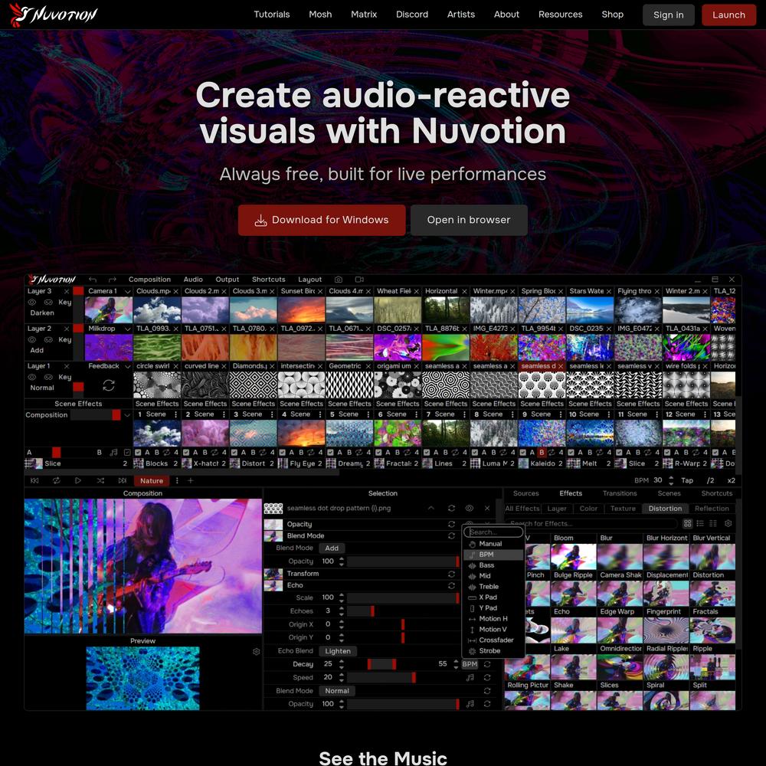Click the red Launch button
The width and height of the screenshot is (766, 766).
click(729, 15)
